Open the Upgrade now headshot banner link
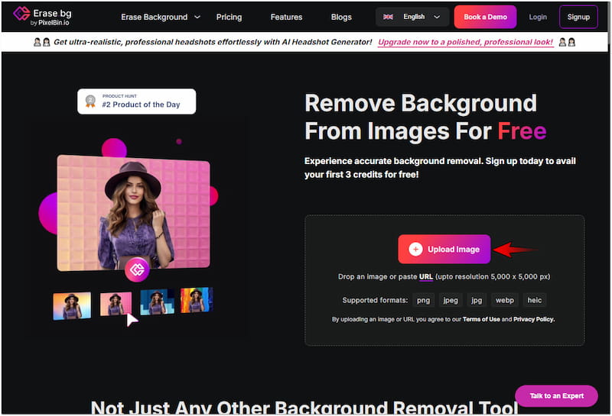The width and height of the screenshot is (612, 416). tap(465, 42)
